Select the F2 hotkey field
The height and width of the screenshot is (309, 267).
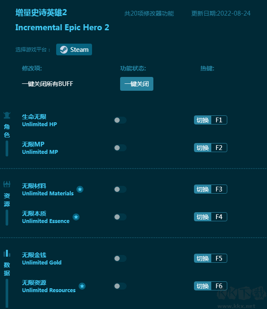click(219, 148)
